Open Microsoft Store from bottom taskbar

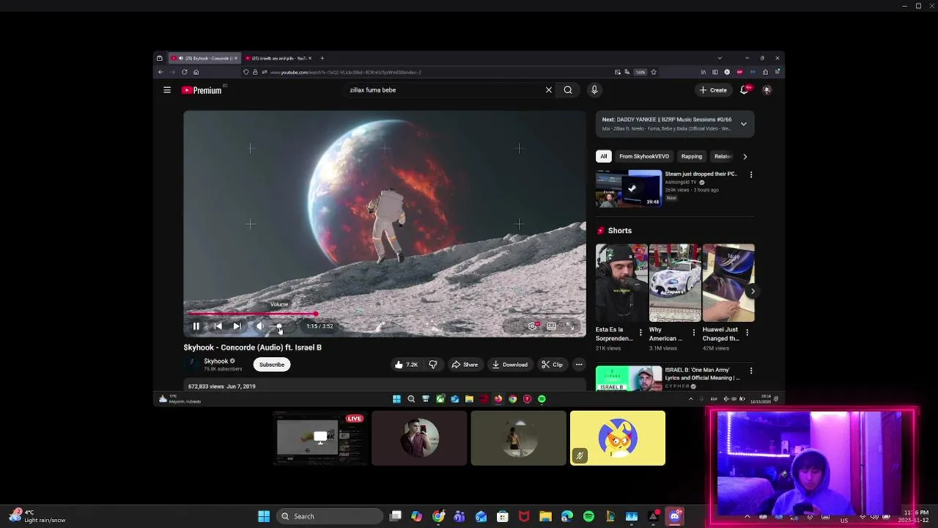[503, 516]
